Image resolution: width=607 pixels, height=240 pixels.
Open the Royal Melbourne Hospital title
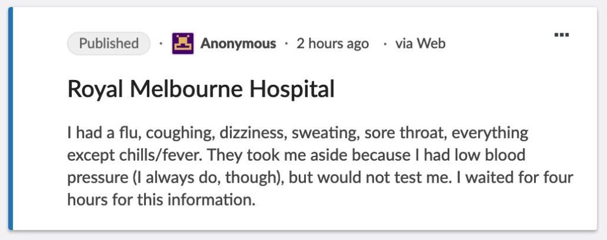(201, 89)
